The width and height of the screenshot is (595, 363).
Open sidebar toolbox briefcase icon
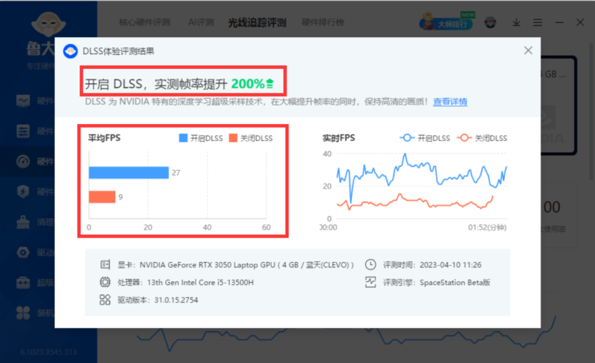[23, 283]
